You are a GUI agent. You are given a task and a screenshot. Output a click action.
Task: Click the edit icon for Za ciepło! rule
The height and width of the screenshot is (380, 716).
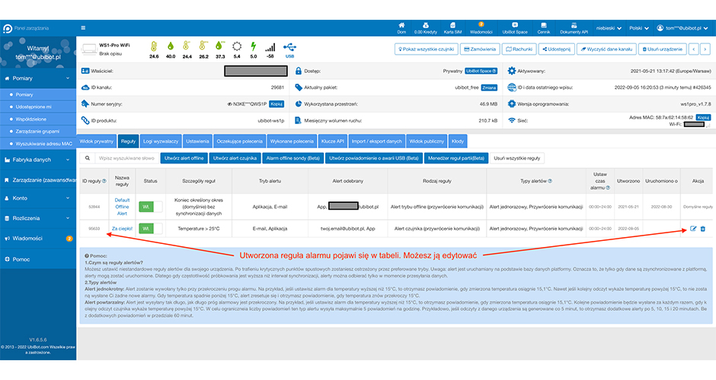[693, 229]
